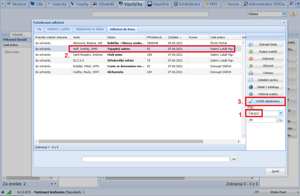300x196 pixels.
Task: Click the lock icon next to Dětské
Action: 293,14
